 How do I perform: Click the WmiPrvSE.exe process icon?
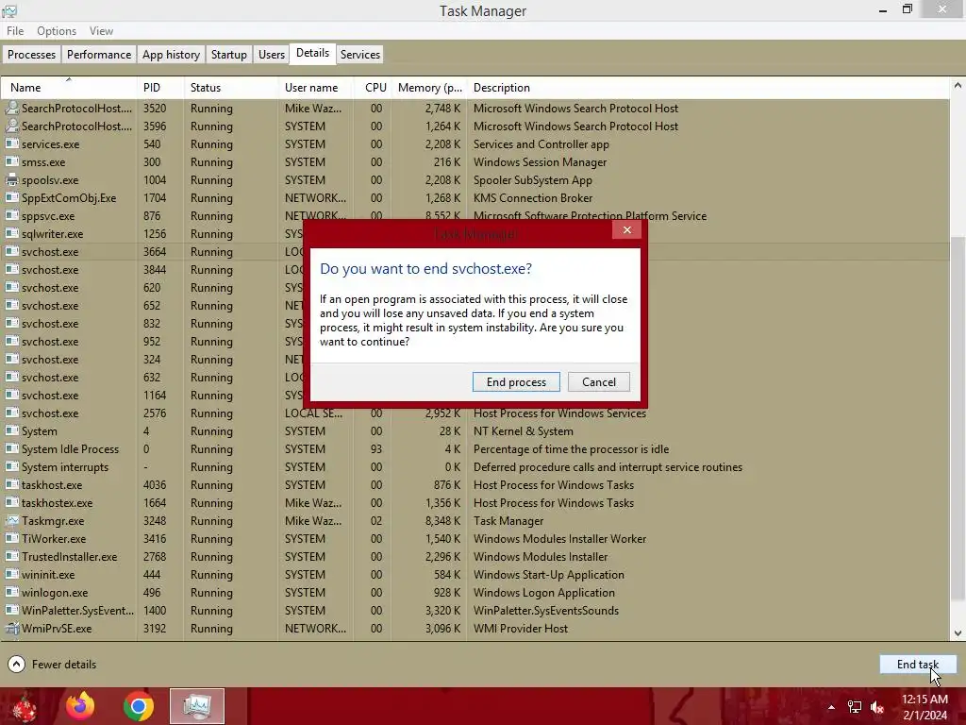point(11,628)
